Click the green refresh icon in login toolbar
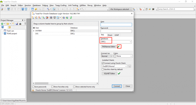Image resolution: width=196 pixels, height=105 pixels. [x=71, y=18]
